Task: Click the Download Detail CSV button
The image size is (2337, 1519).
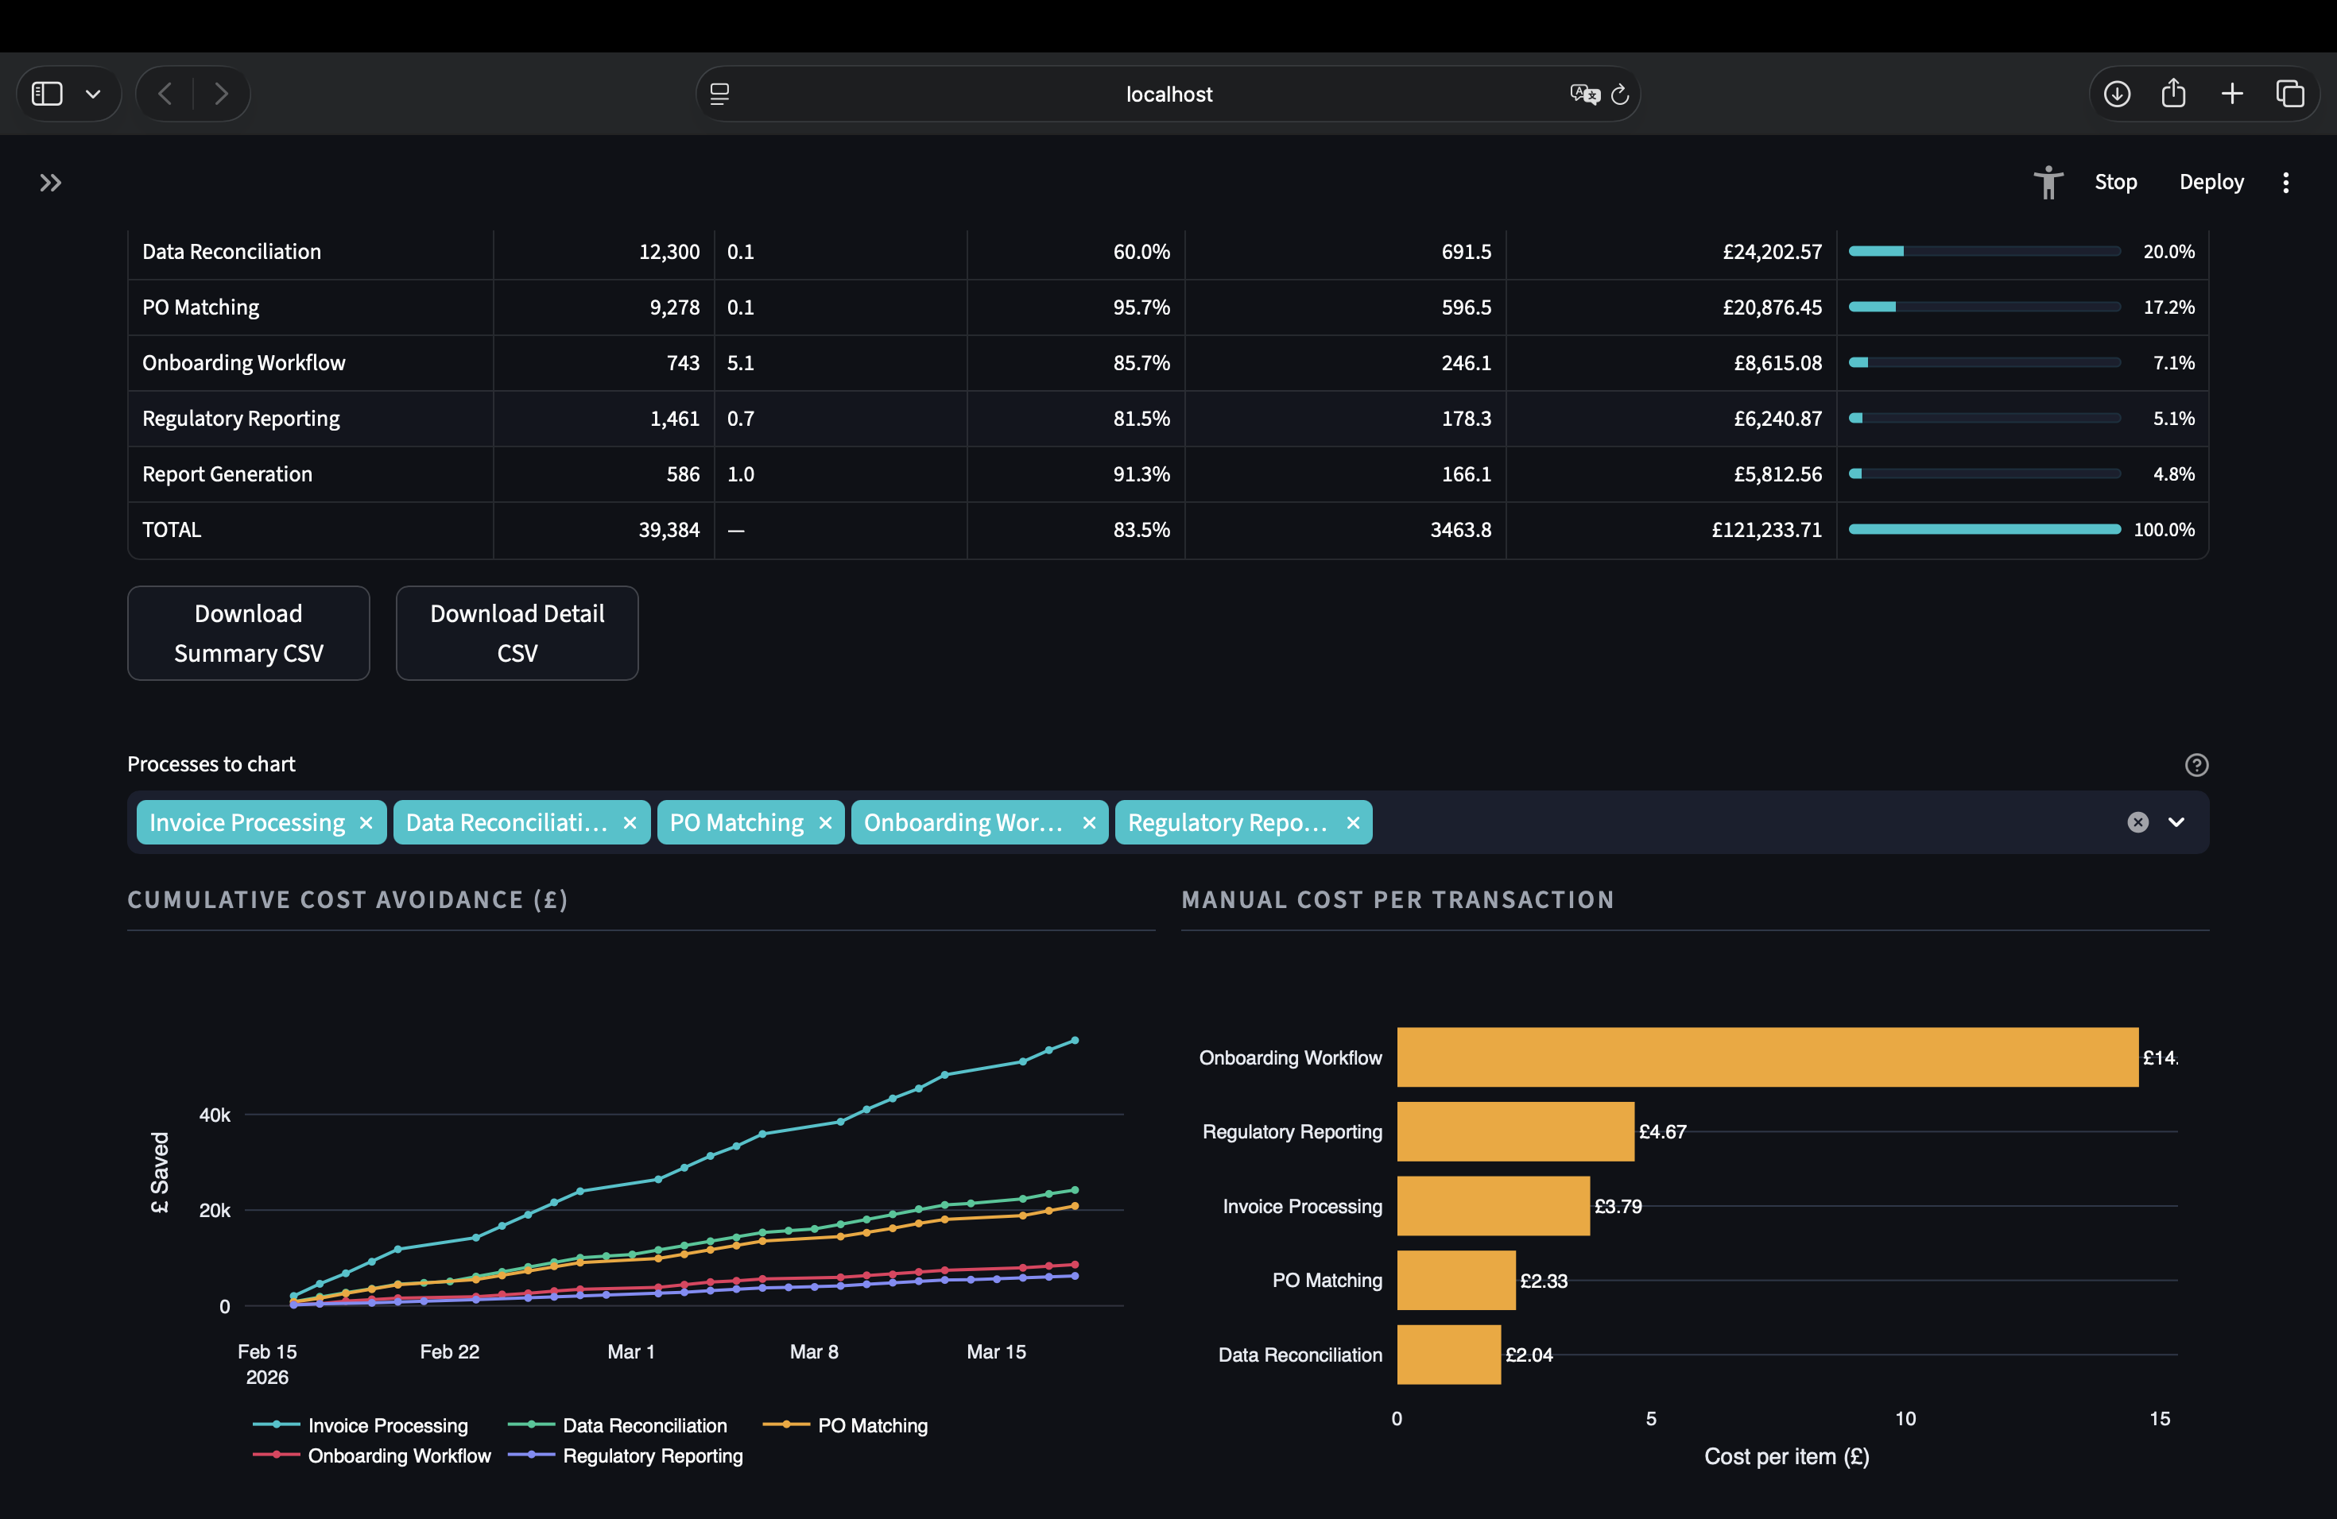Action: pyautogui.click(x=517, y=633)
